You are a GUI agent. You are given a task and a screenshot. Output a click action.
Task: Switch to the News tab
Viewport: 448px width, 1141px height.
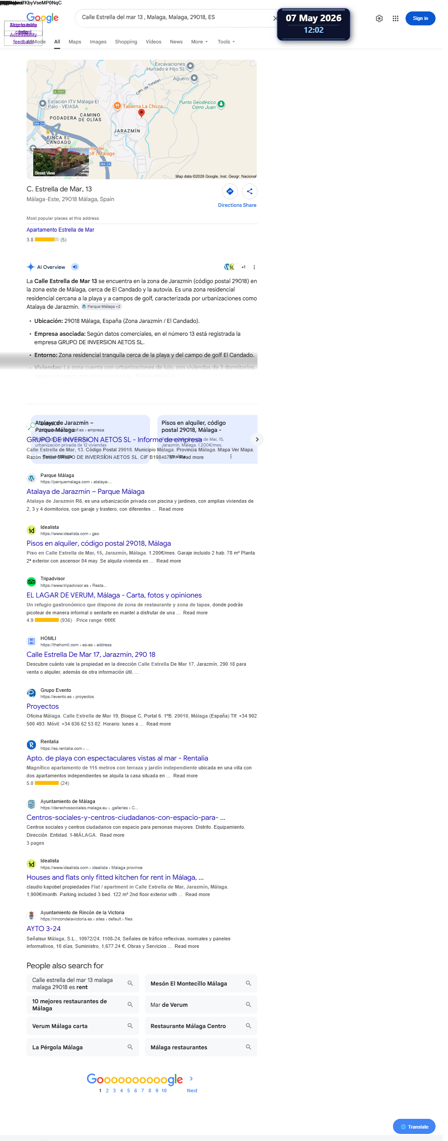(176, 42)
